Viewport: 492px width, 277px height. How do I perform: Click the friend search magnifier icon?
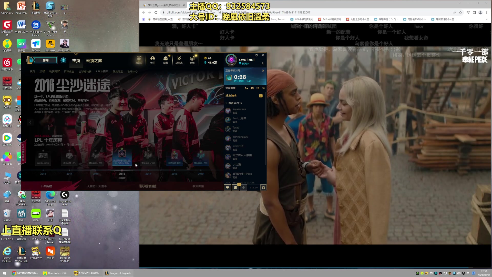[x=263, y=88]
